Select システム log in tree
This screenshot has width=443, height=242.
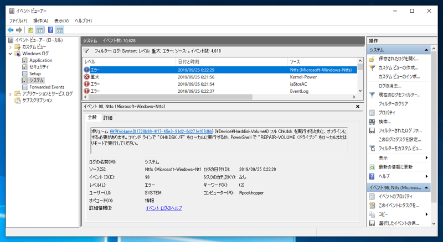coord(37,80)
